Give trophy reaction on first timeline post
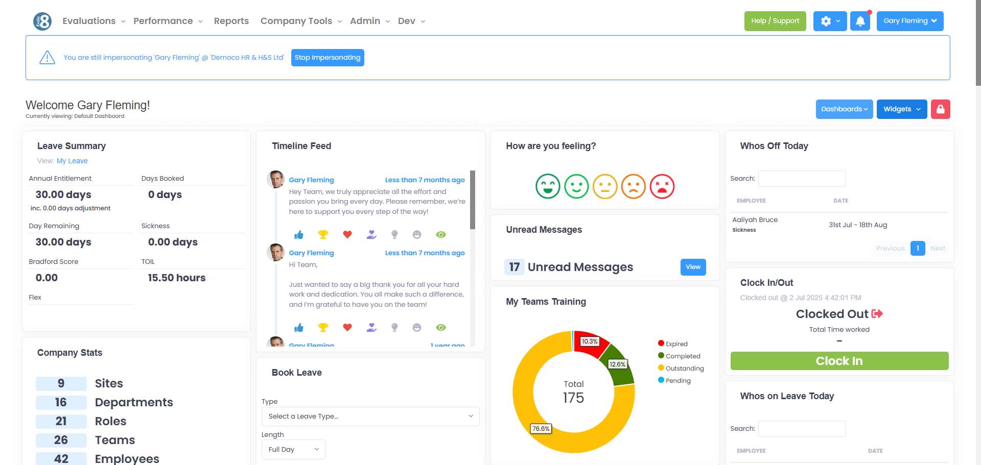Viewport: 981px width, 465px height. [323, 235]
